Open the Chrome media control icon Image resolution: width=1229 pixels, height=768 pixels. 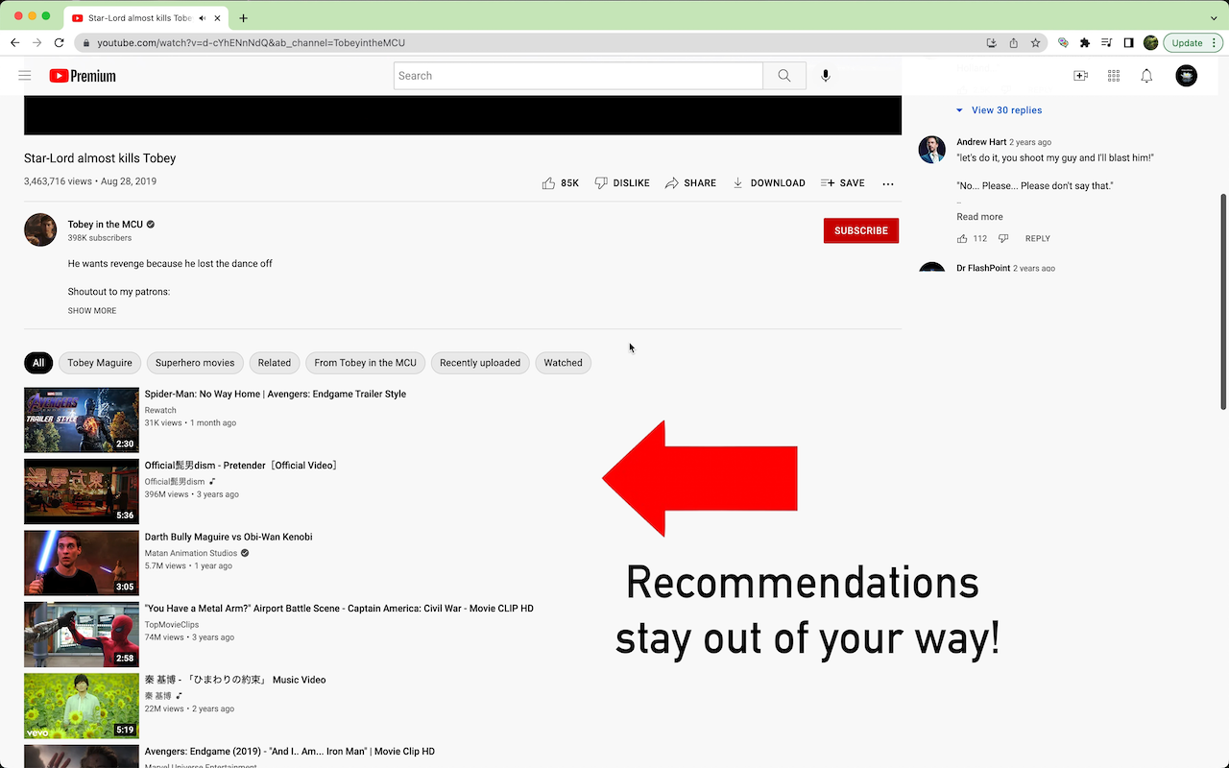pos(1107,42)
